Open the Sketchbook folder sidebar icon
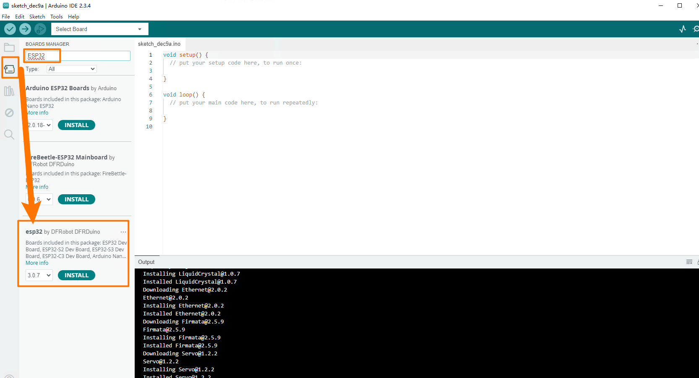699x378 pixels. pos(9,47)
